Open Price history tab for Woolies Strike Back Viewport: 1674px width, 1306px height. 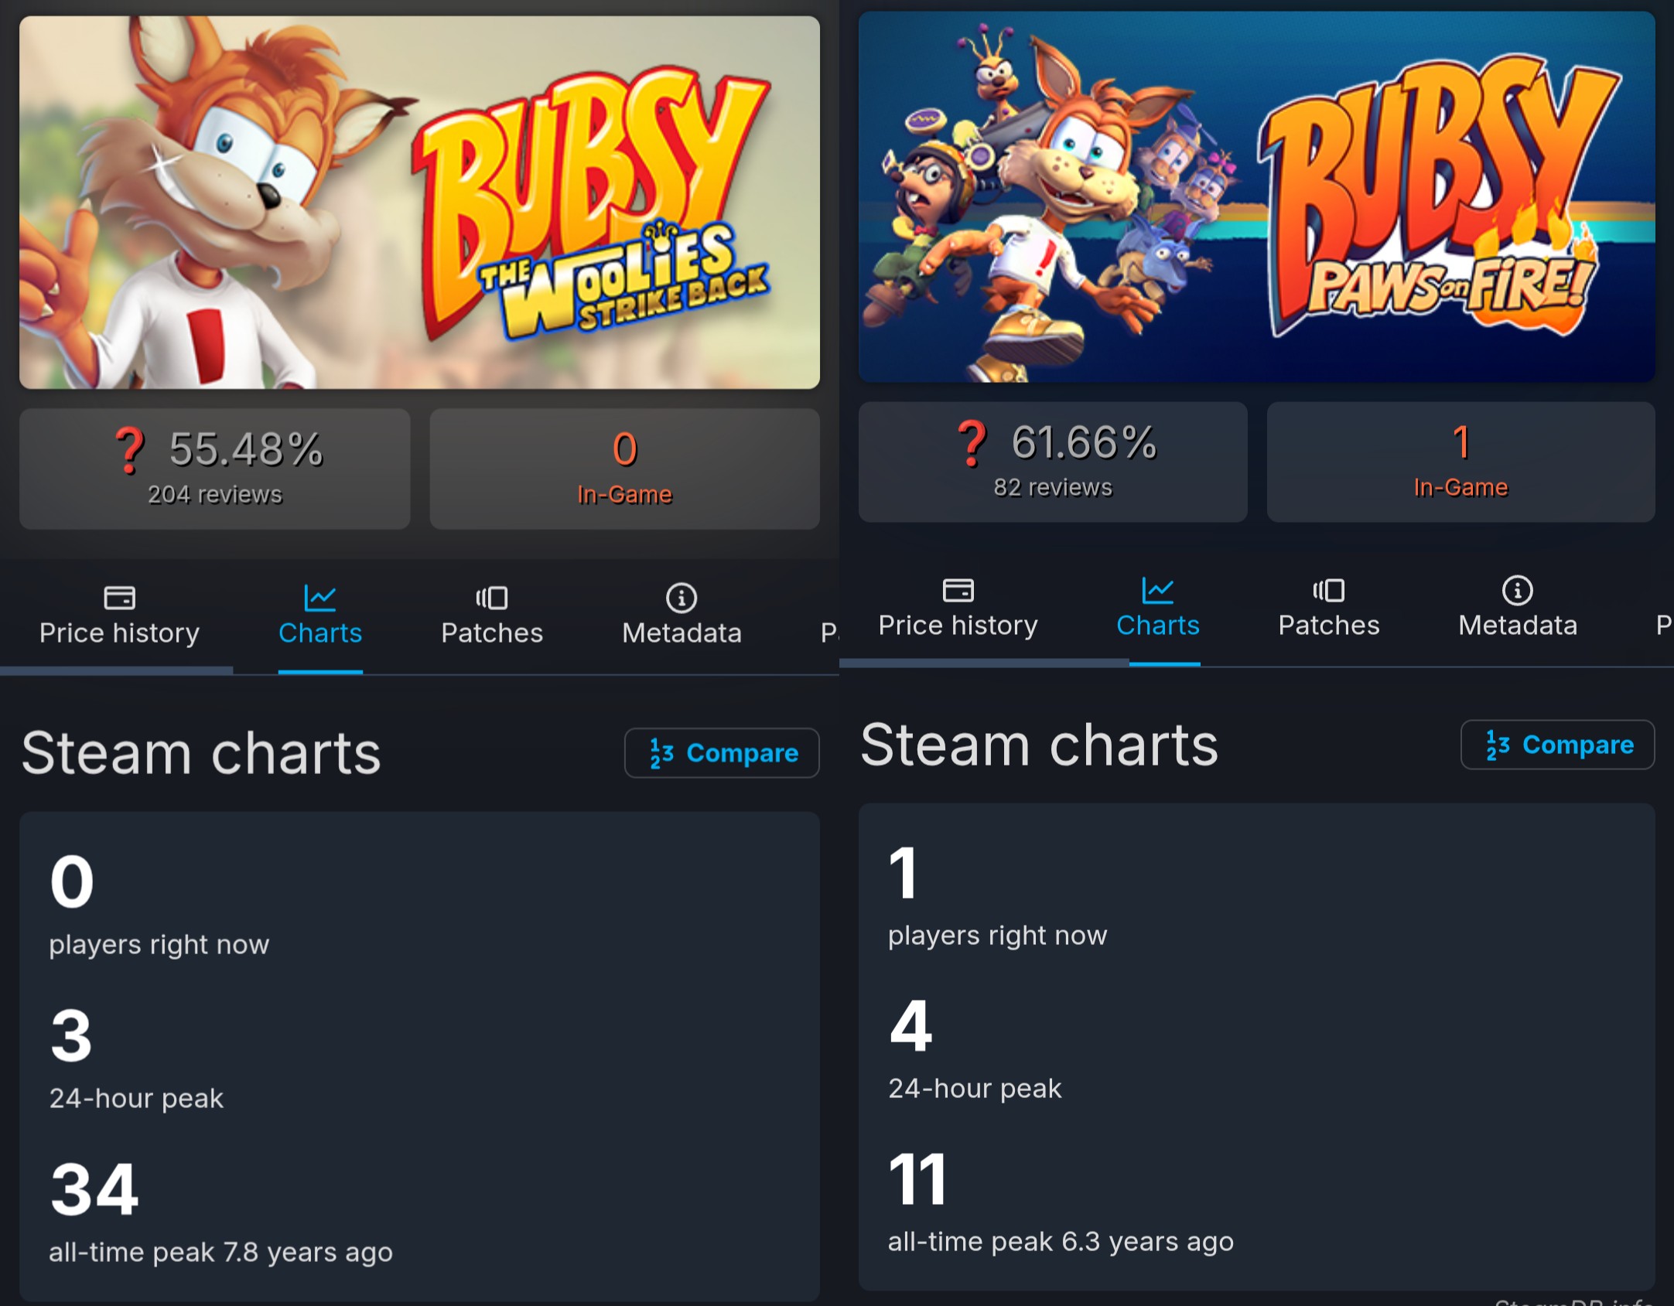pos(119,633)
